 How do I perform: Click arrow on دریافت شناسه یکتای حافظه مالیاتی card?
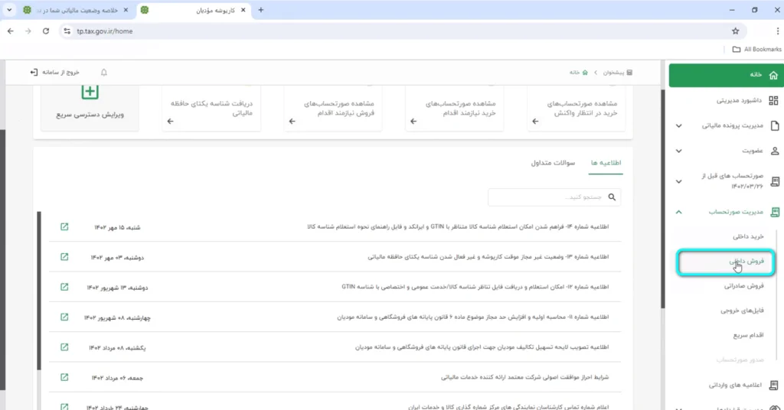[170, 121]
